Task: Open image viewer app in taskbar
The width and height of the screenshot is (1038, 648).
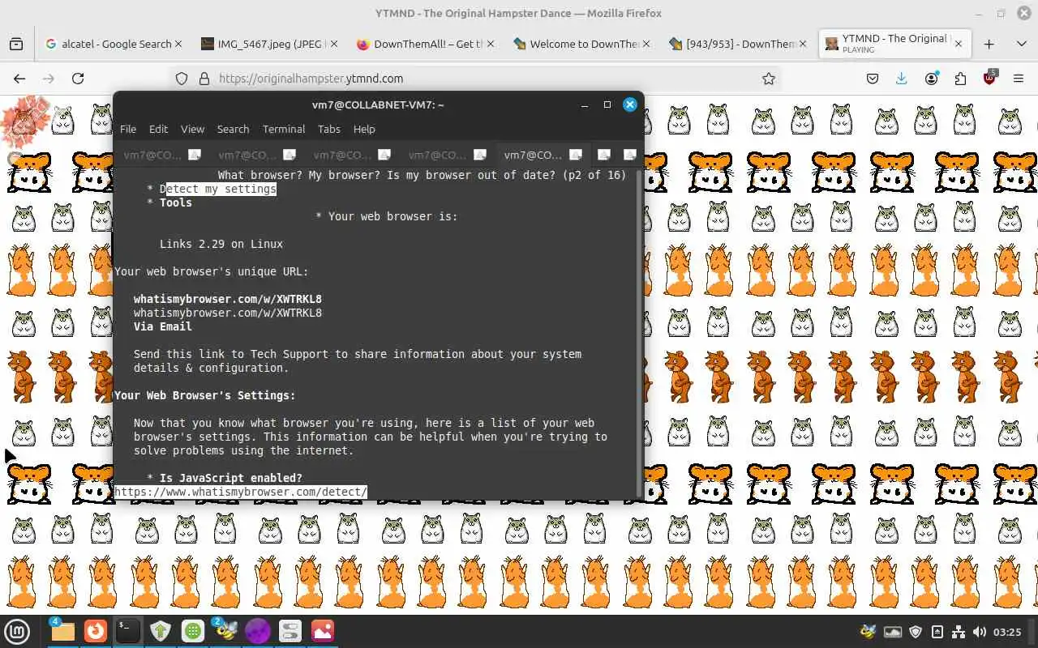Action: click(323, 631)
